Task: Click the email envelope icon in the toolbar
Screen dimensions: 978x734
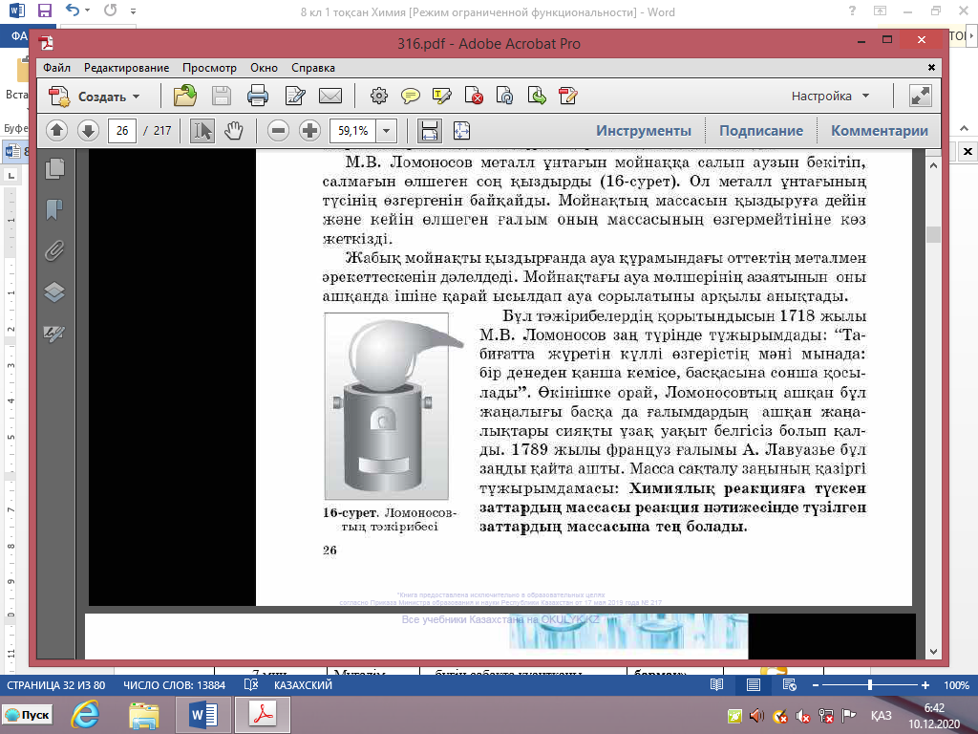Action: coord(330,96)
